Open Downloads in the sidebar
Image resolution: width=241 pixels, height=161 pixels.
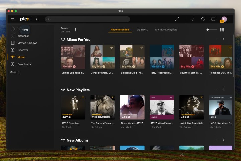pyautogui.click(x=24, y=64)
